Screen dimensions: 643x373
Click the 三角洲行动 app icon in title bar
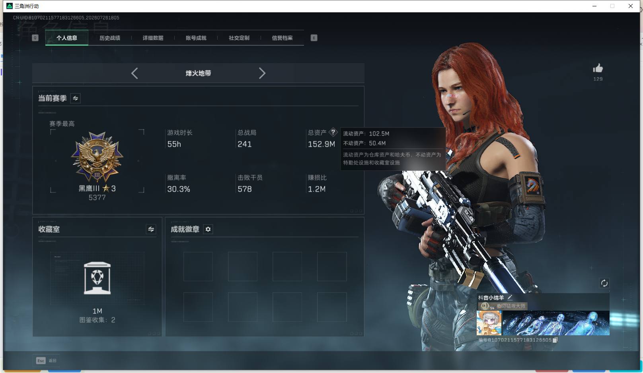tap(10, 6)
